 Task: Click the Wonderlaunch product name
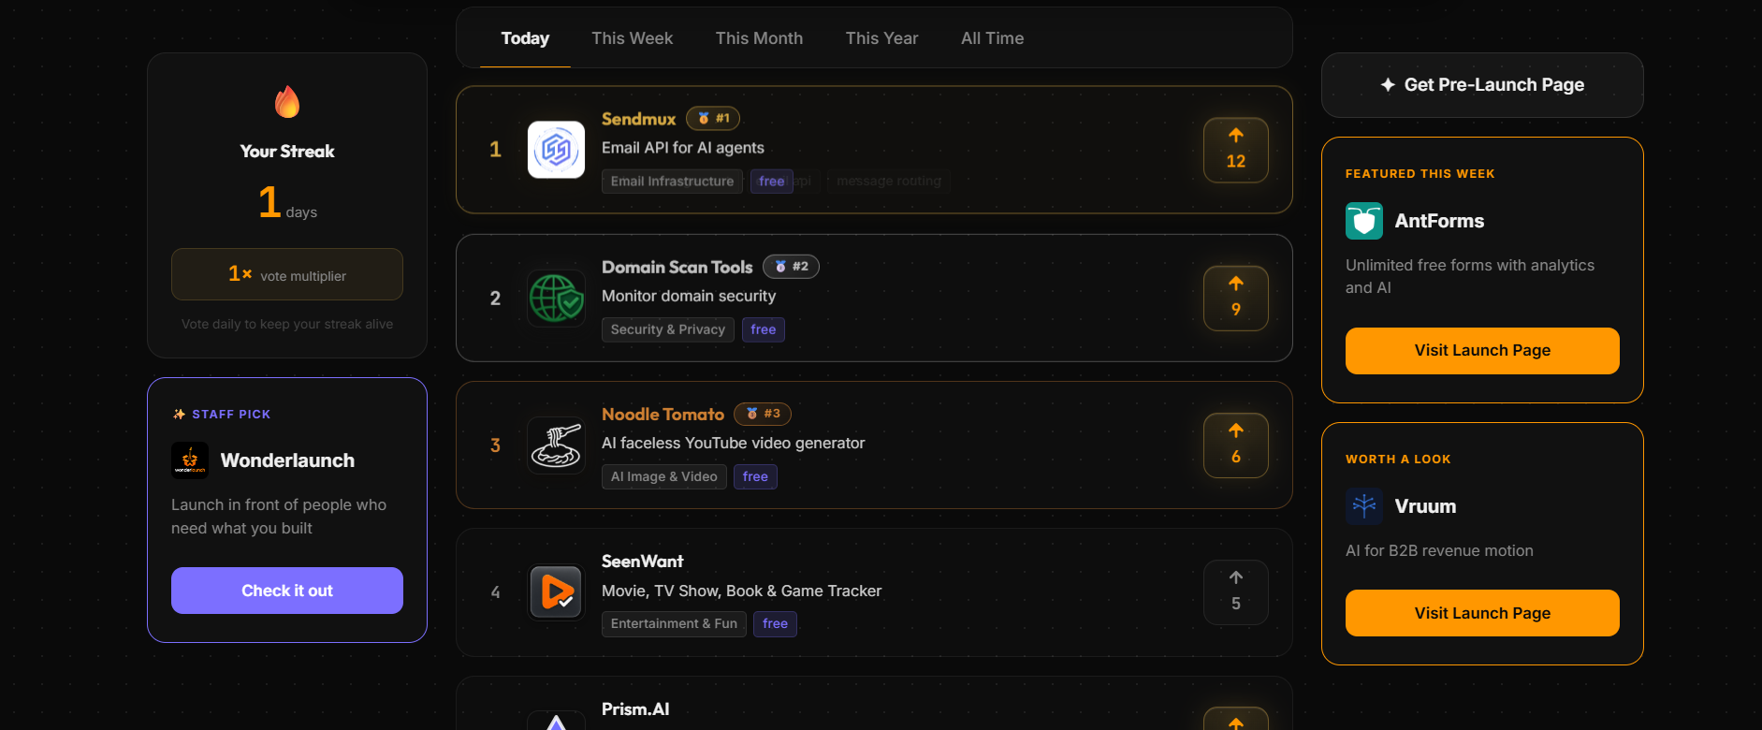pos(287,460)
